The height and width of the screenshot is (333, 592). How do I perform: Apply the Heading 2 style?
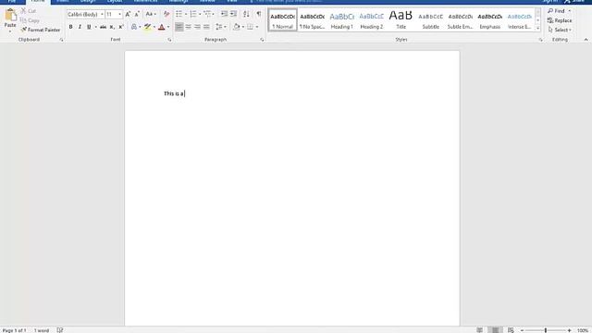[372, 20]
